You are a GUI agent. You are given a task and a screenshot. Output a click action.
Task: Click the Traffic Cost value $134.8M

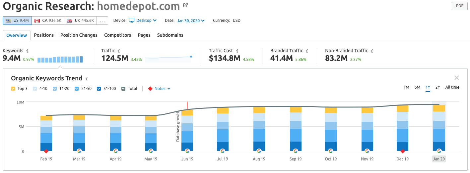225,59
